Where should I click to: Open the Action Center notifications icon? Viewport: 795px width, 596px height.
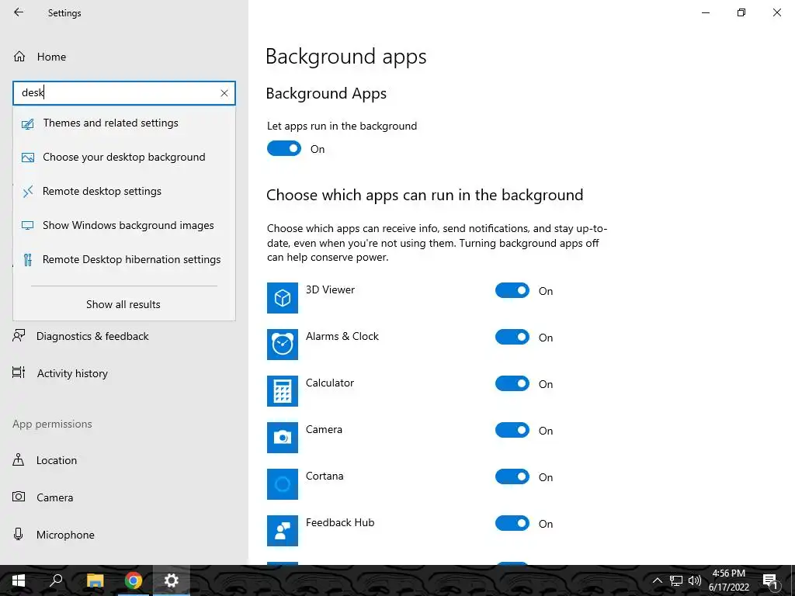[x=770, y=580]
